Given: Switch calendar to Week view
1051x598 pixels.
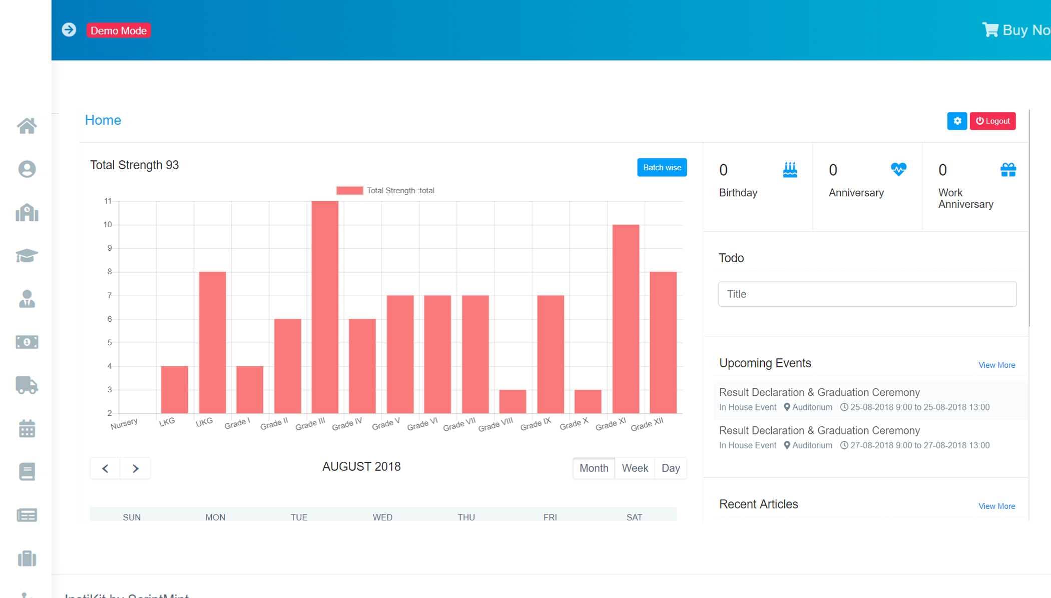Looking at the screenshot, I should pyautogui.click(x=635, y=468).
